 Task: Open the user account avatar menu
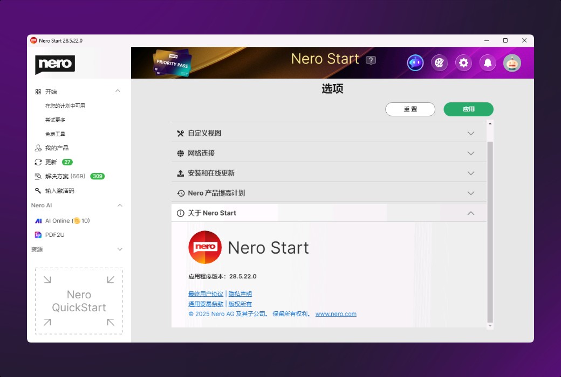[511, 62]
